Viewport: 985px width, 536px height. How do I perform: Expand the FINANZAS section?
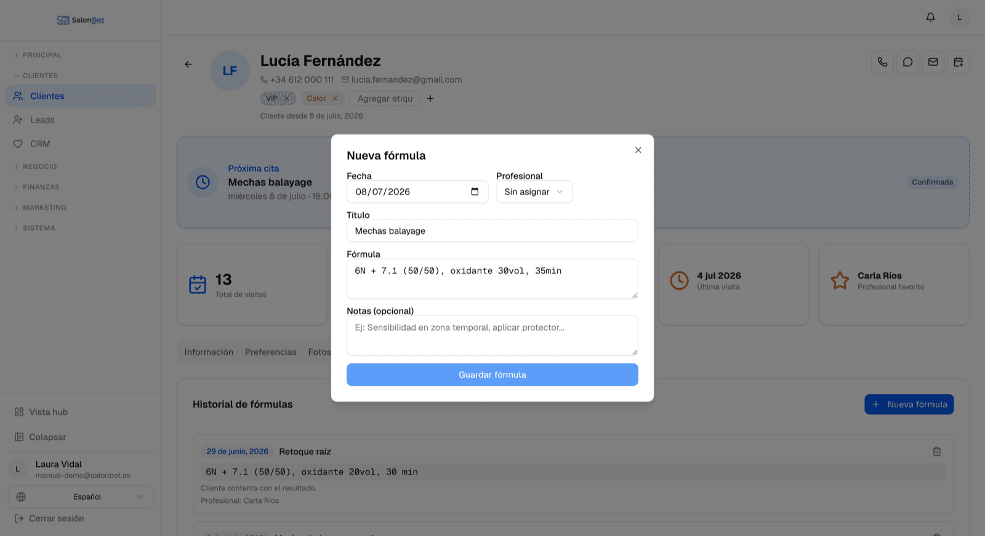37,187
